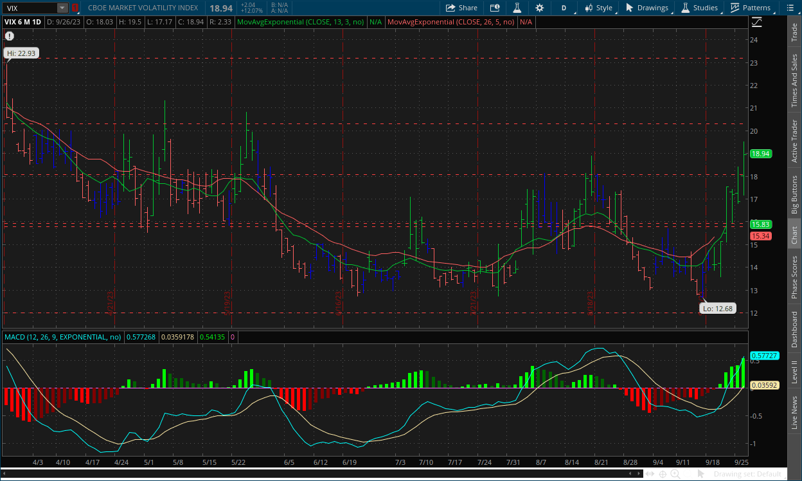The height and width of the screenshot is (481, 802).
Task: Click the MovAvgExponential 13 study label
Action: tap(301, 22)
